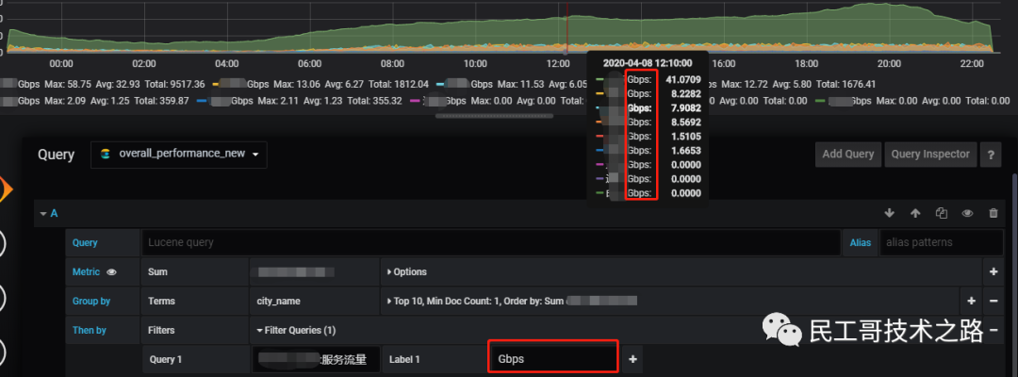The width and height of the screenshot is (1018, 377).
Task: Collapse the Filter Queries (1) section
Action: (296, 330)
